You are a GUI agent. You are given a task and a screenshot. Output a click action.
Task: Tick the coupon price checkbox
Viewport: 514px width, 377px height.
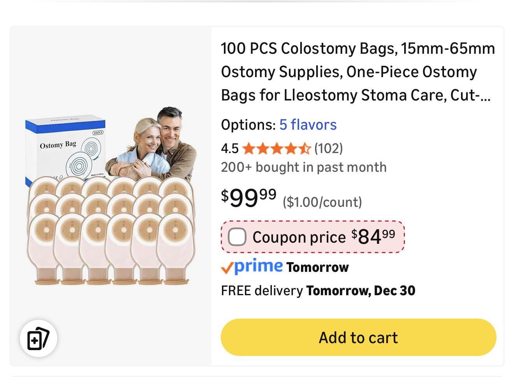(x=237, y=237)
